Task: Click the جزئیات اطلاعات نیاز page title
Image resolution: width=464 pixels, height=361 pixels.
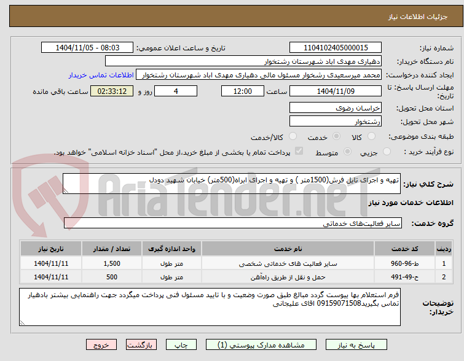Action: (417, 17)
